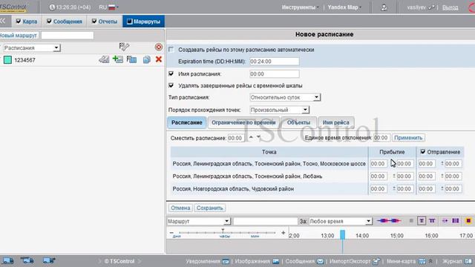Click Применить button

408,138
